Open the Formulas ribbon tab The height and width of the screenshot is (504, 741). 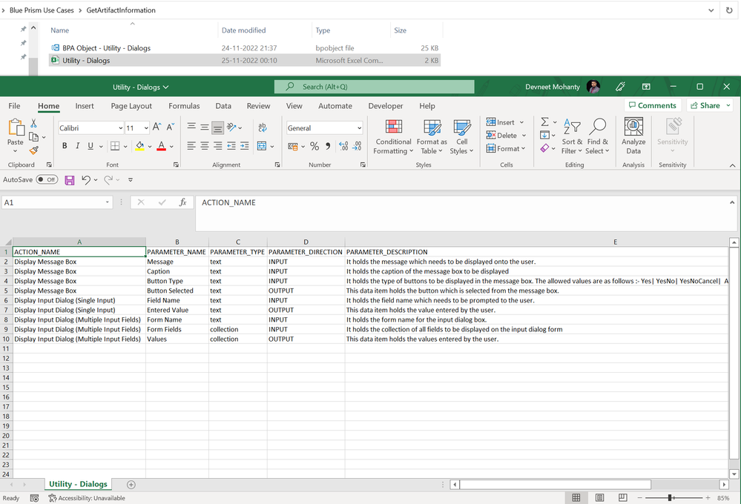[x=184, y=106]
